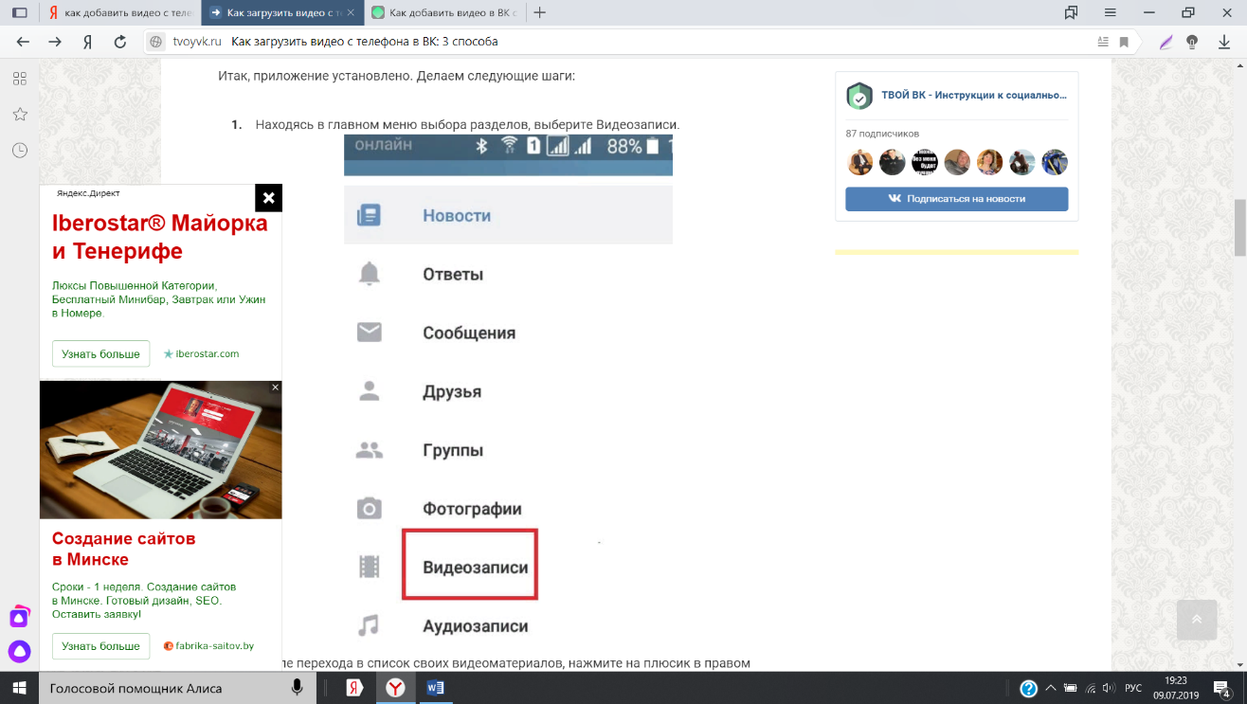Visit the iberostar.com link

point(201,353)
